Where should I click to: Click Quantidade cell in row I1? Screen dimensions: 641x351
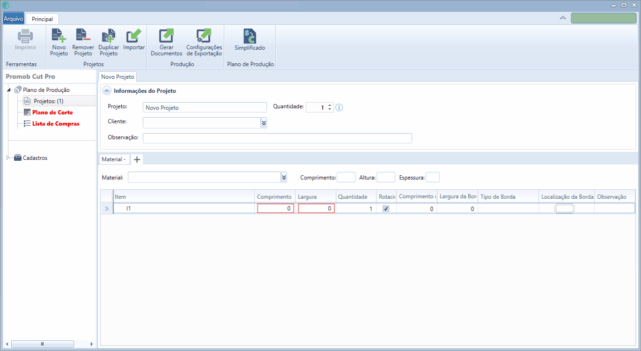coord(355,209)
